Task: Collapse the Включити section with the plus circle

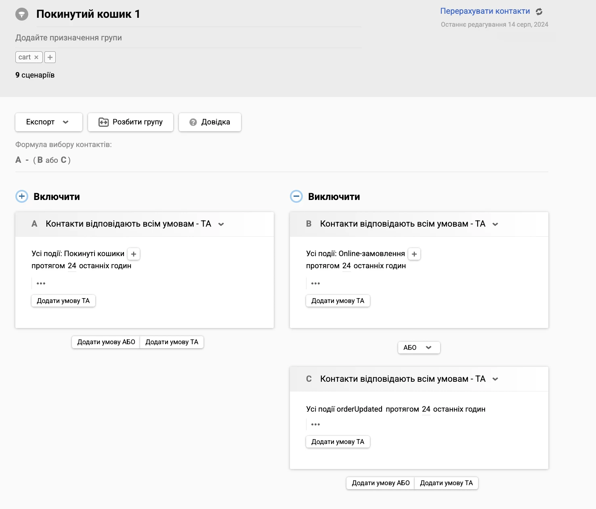Action: pyautogui.click(x=21, y=196)
